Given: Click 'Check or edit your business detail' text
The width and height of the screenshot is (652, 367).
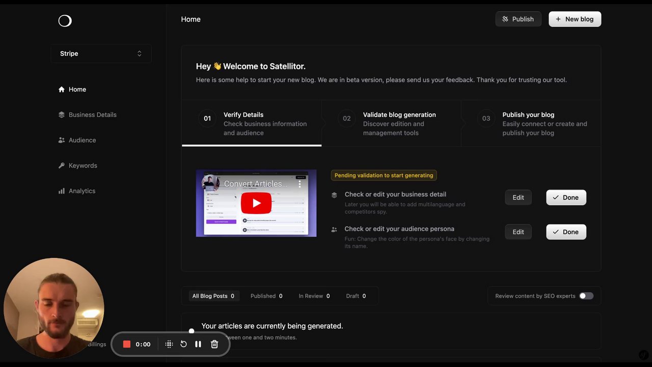Looking at the screenshot, I should [395, 194].
